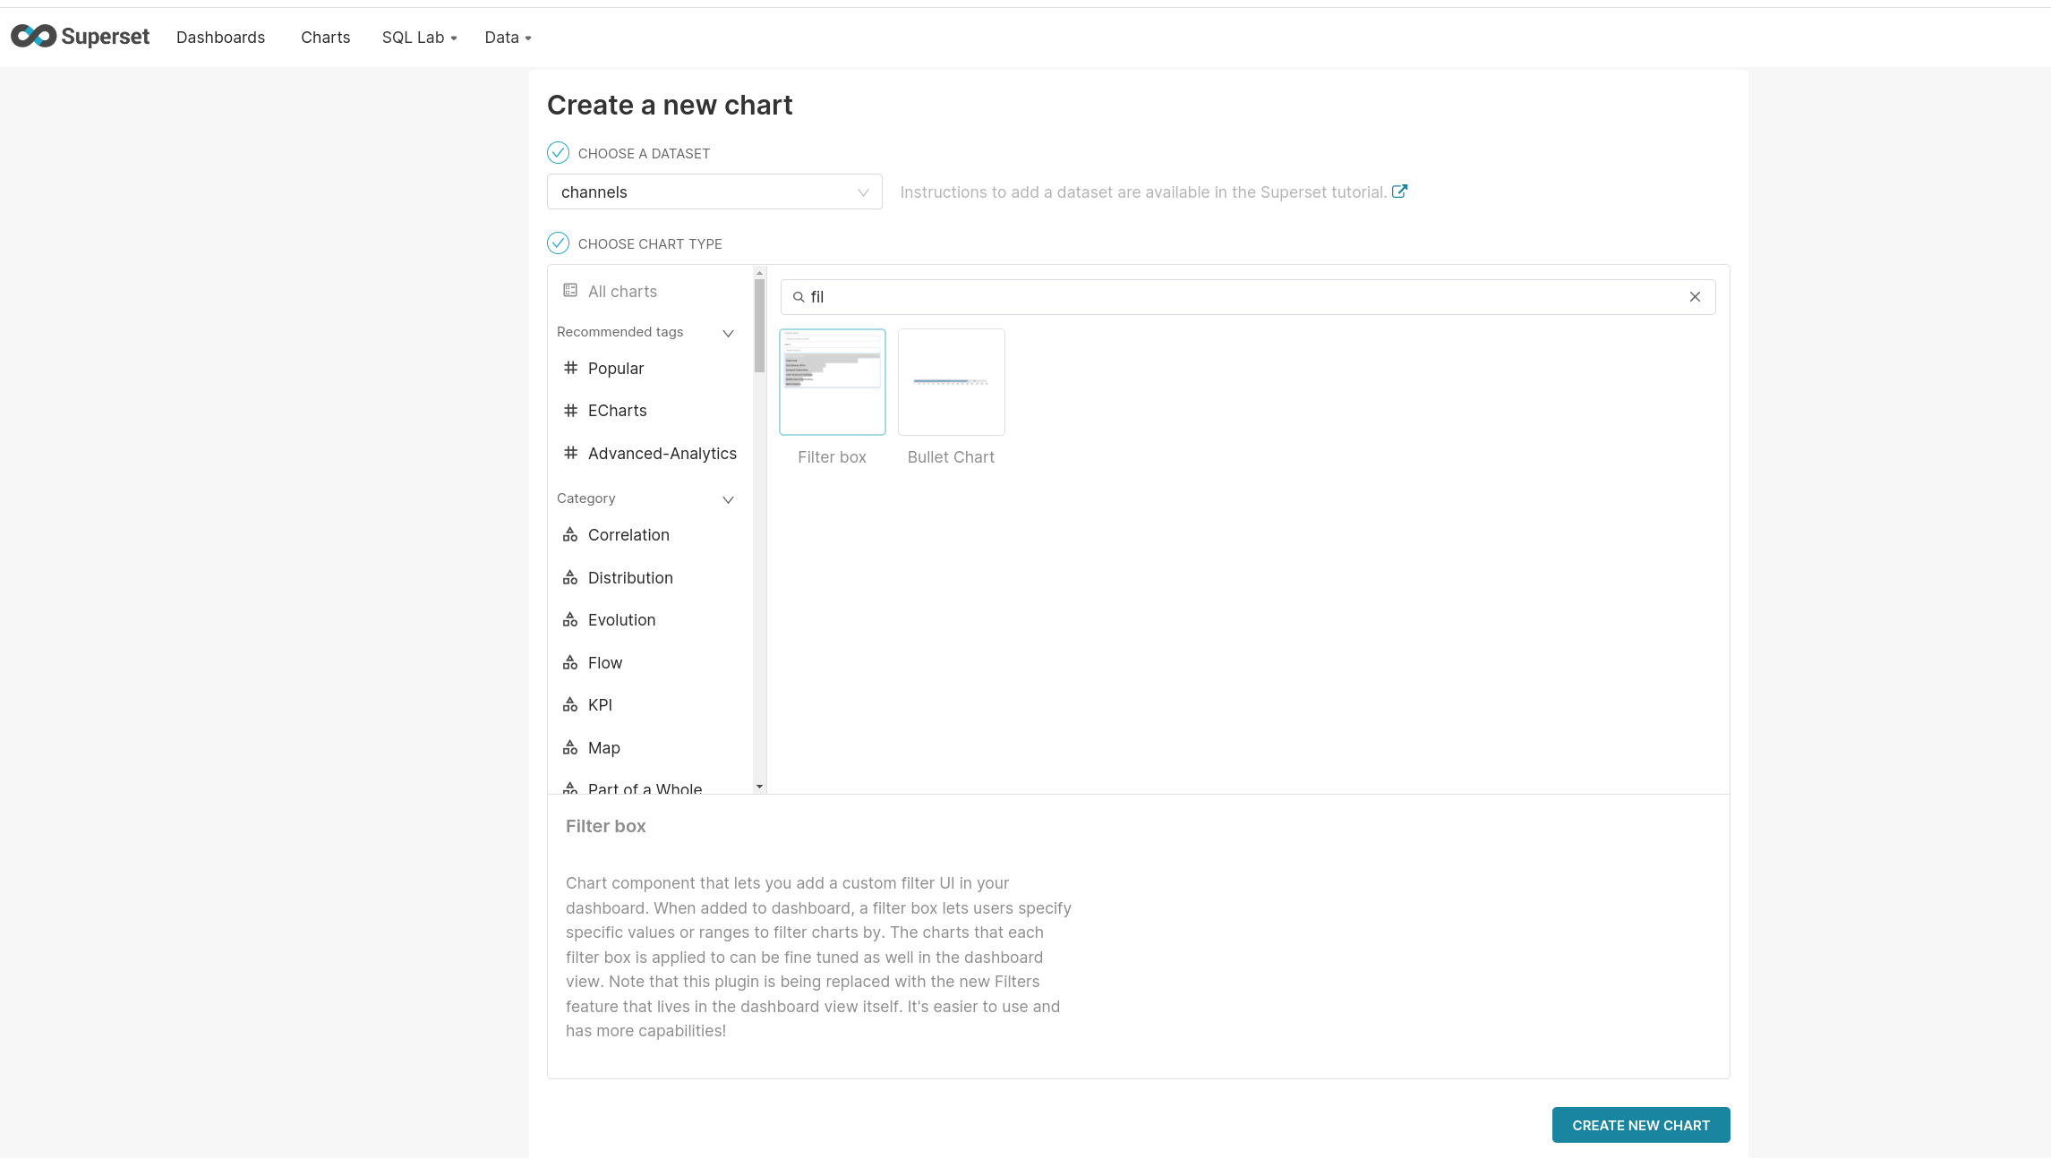Open the Correlation category
The height and width of the screenshot is (1158, 2051).
coord(628,534)
